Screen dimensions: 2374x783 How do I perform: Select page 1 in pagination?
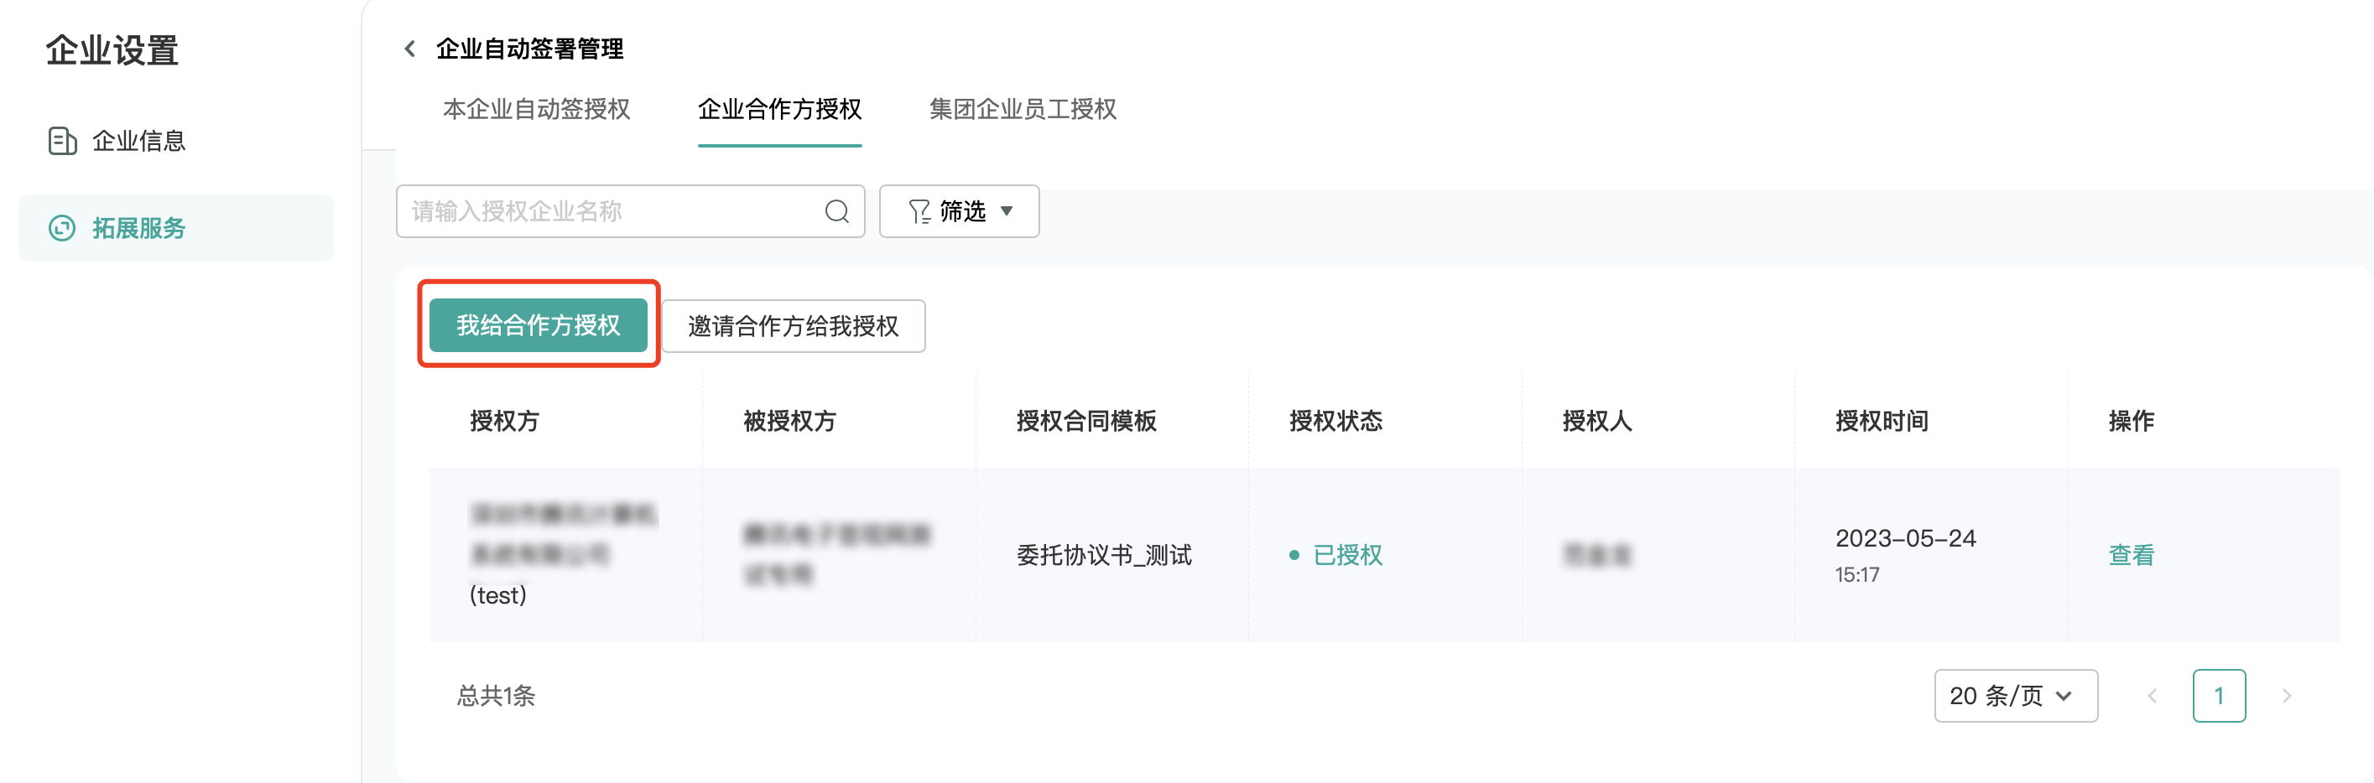point(2219,696)
